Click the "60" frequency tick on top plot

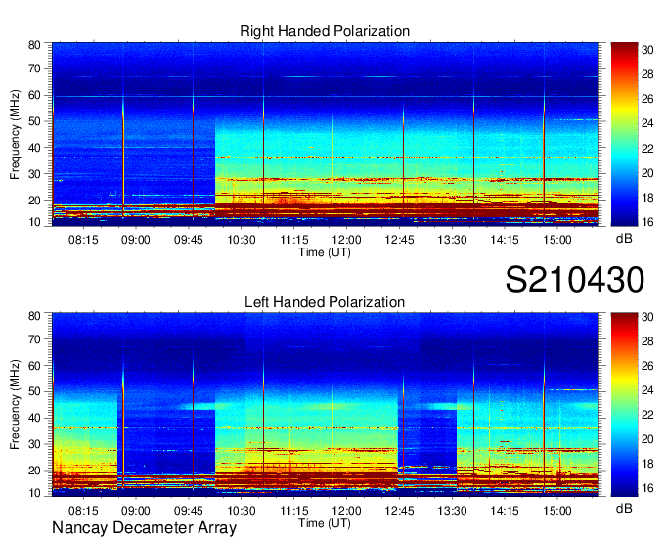tap(34, 95)
